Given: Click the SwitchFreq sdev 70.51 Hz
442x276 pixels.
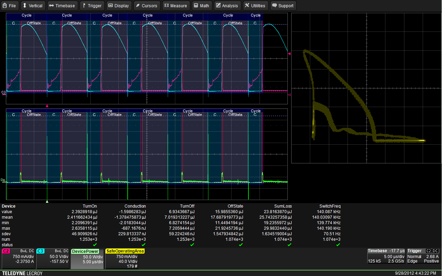Looking at the screenshot, I should pyautogui.click(x=332, y=234).
